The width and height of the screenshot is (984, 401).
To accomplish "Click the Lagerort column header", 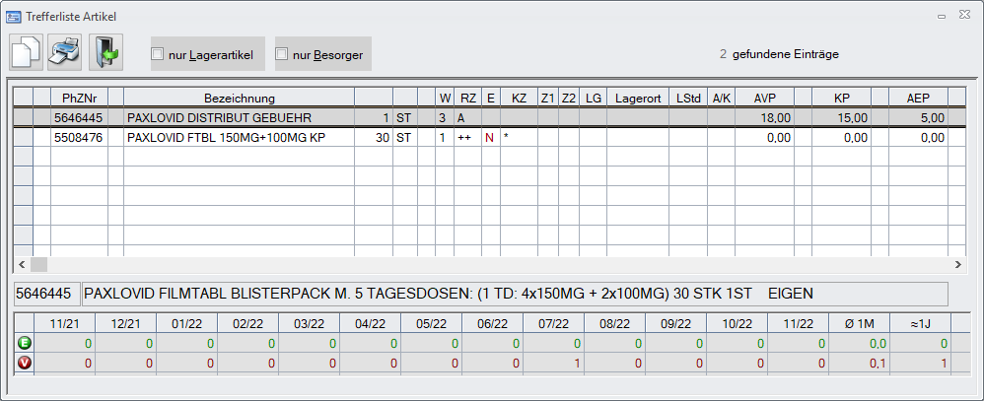I will pos(636,98).
